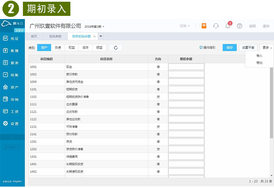
Task: Click the 科目名称 column header
Action: pyautogui.click(x=106, y=59)
